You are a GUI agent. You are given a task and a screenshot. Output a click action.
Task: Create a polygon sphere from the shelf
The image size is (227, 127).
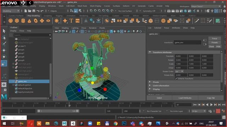pos(11,21)
